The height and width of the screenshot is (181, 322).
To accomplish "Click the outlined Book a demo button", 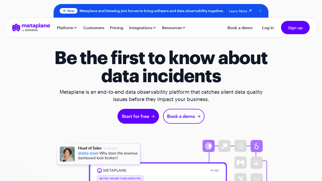I will coord(184,116).
